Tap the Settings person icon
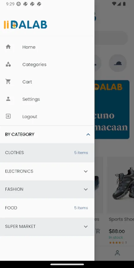134x268 pixels. coord(8,99)
